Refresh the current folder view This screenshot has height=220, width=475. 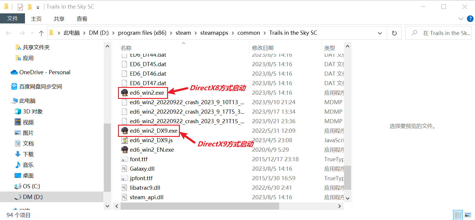[x=394, y=33]
